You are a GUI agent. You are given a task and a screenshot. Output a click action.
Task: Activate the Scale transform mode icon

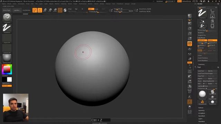click(50, 10)
